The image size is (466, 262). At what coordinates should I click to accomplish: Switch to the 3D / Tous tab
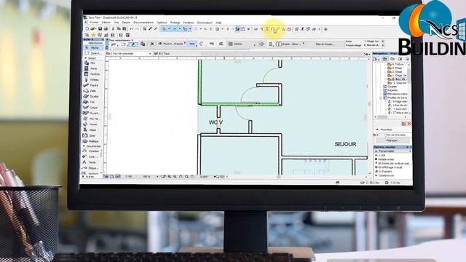coord(162,54)
